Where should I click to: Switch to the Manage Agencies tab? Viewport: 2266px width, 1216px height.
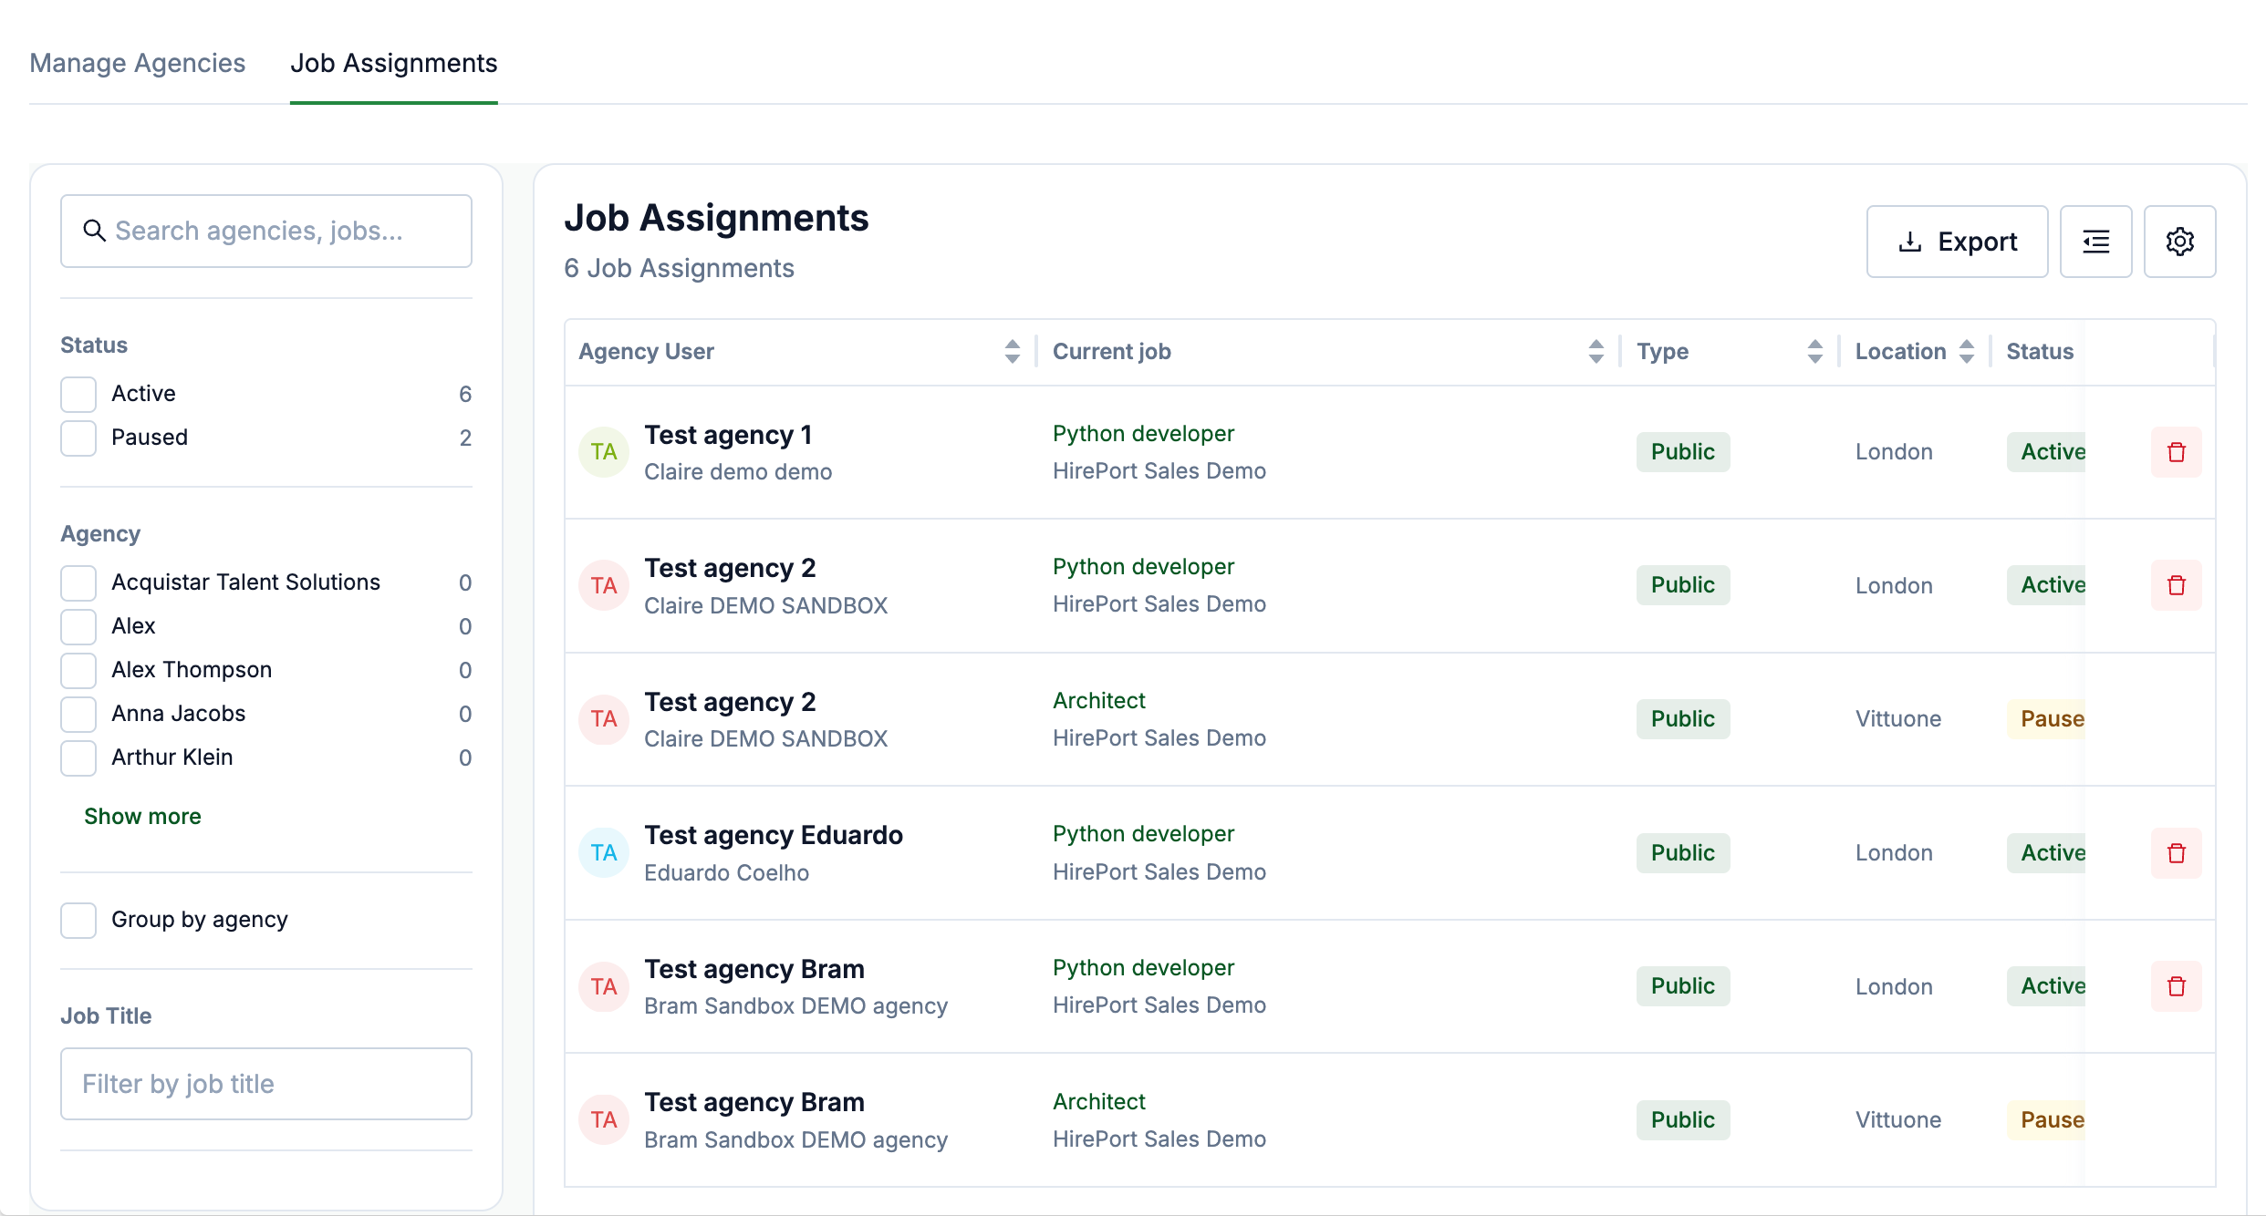coord(138,63)
